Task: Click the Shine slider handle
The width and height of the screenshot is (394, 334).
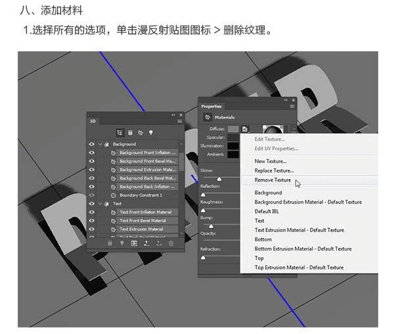Action: click(x=219, y=178)
